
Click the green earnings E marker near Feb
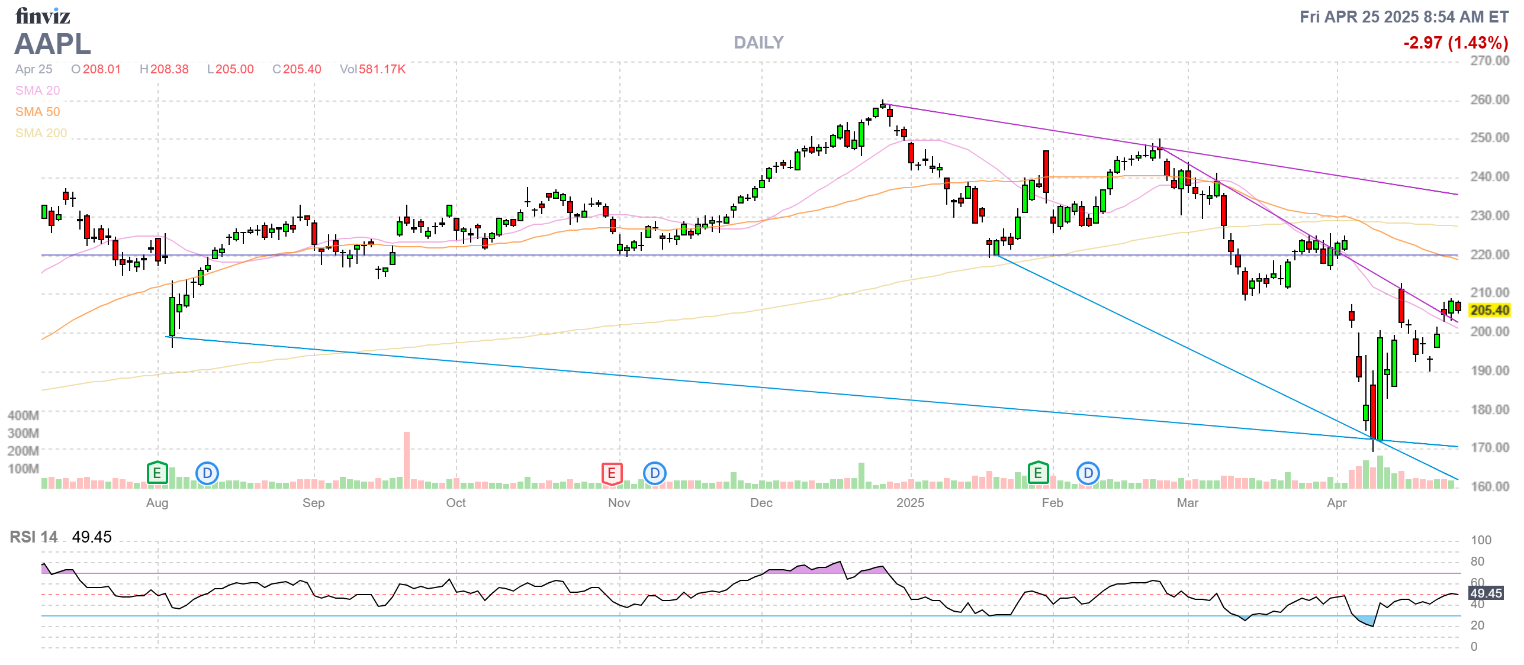point(1038,473)
